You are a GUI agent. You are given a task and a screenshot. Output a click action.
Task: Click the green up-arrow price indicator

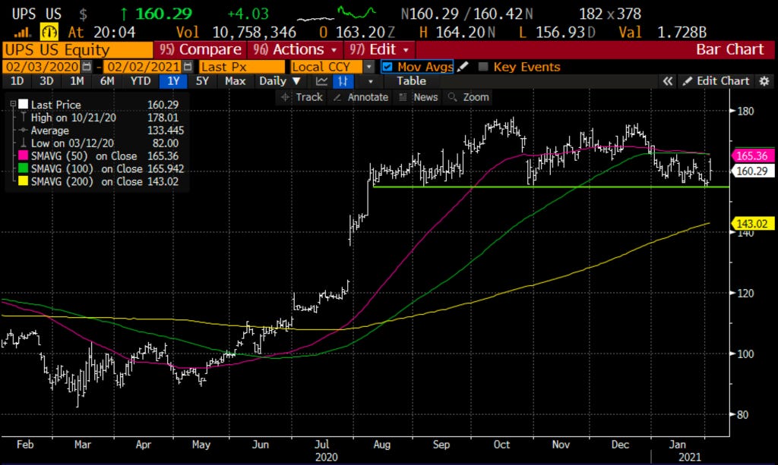coord(124,14)
